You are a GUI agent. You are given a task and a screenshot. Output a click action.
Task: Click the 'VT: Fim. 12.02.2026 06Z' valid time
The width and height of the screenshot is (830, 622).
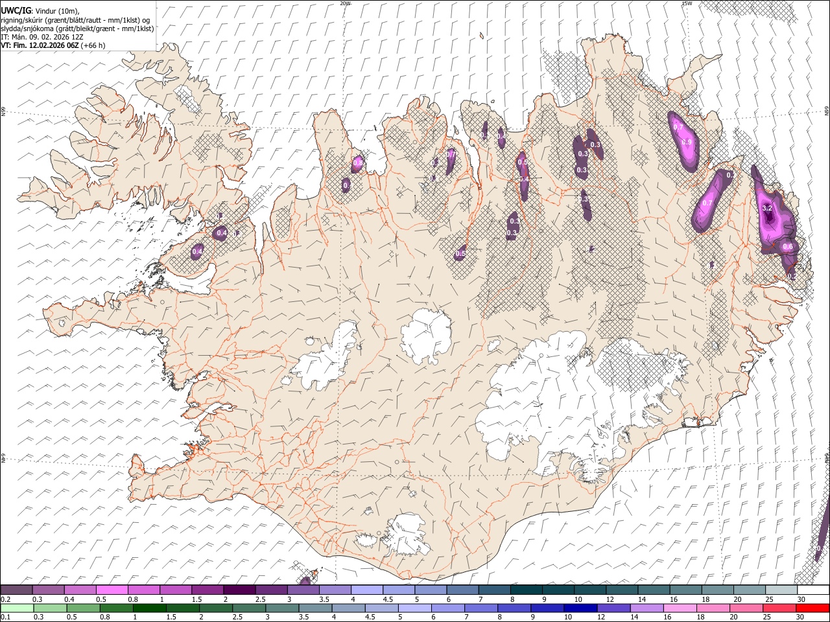[40, 45]
